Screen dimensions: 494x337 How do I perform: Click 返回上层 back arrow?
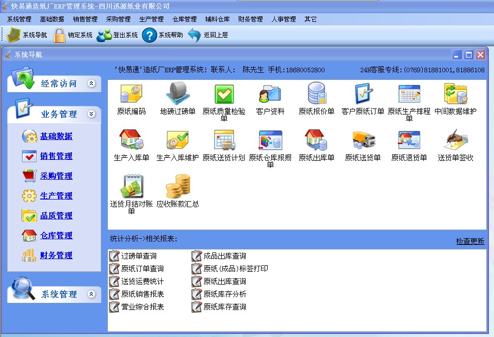[208, 35]
